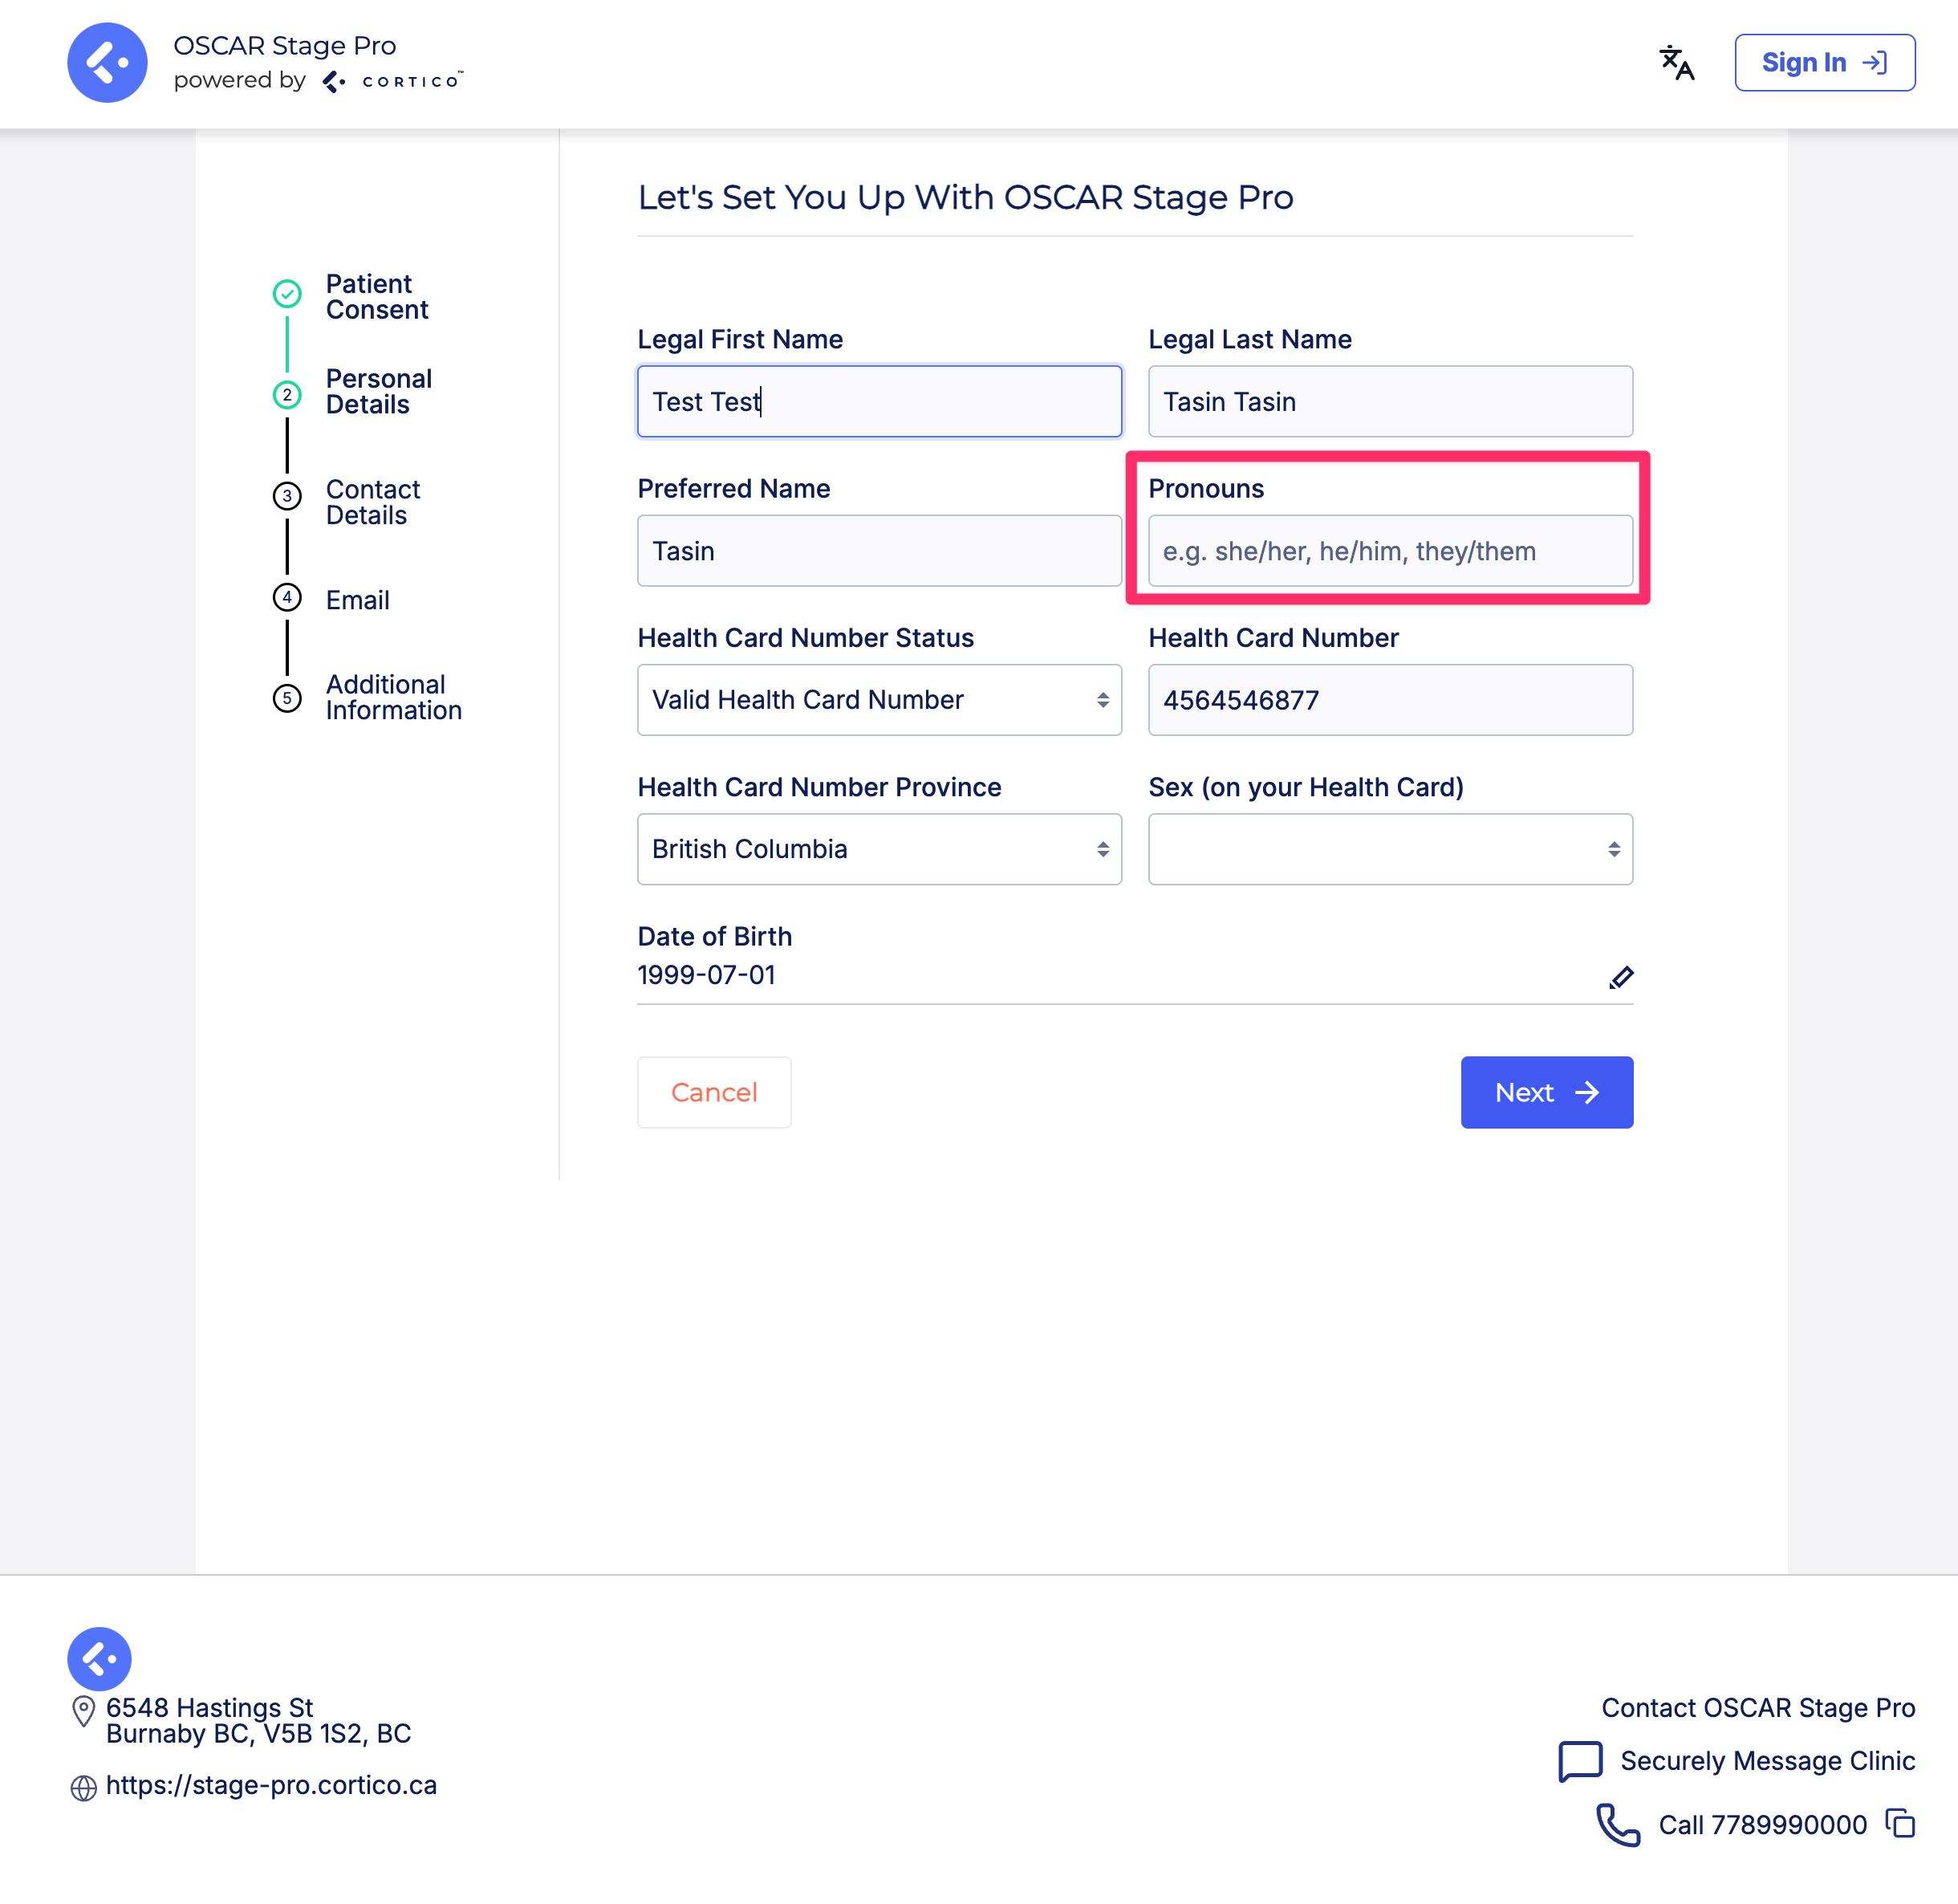The height and width of the screenshot is (1904, 1958).
Task: Click the Sign In button
Action: coord(1824,63)
